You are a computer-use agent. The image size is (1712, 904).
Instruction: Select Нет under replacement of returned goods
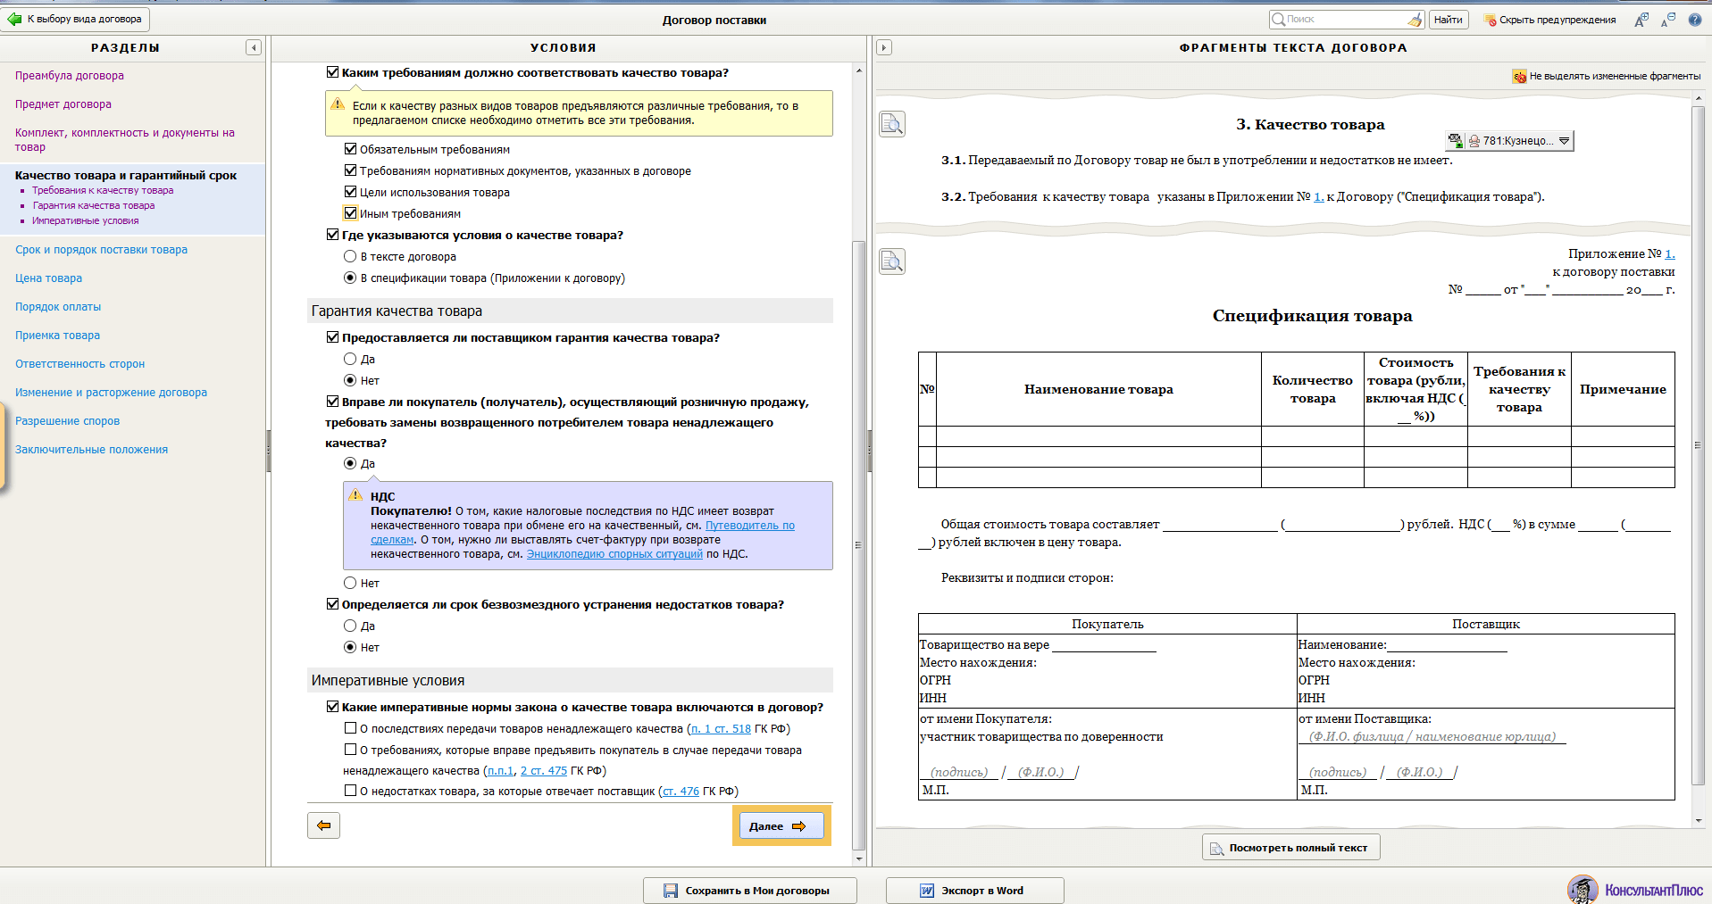tap(350, 583)
